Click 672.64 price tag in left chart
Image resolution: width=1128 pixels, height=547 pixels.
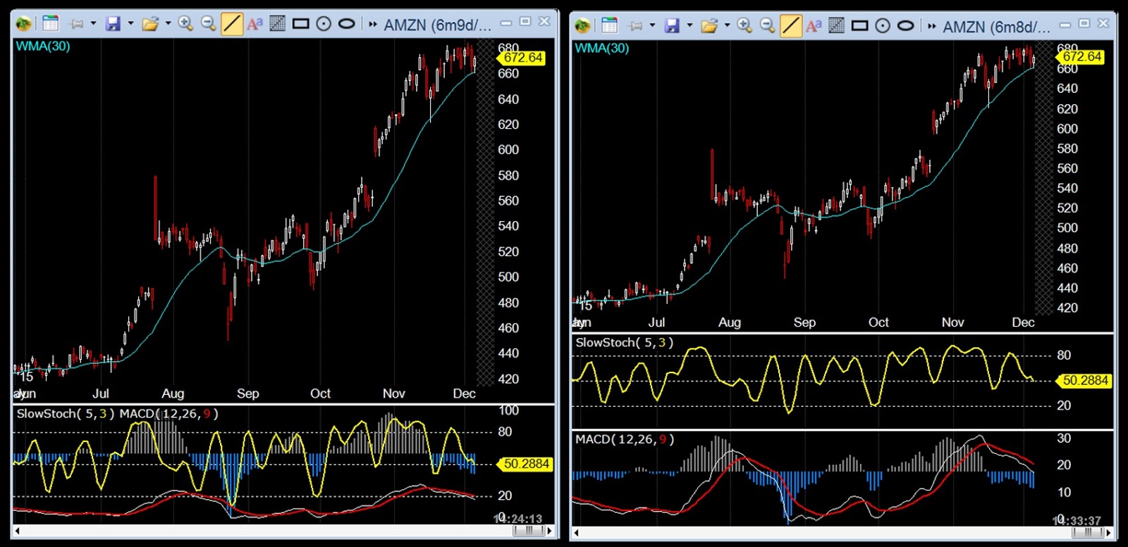522,58
